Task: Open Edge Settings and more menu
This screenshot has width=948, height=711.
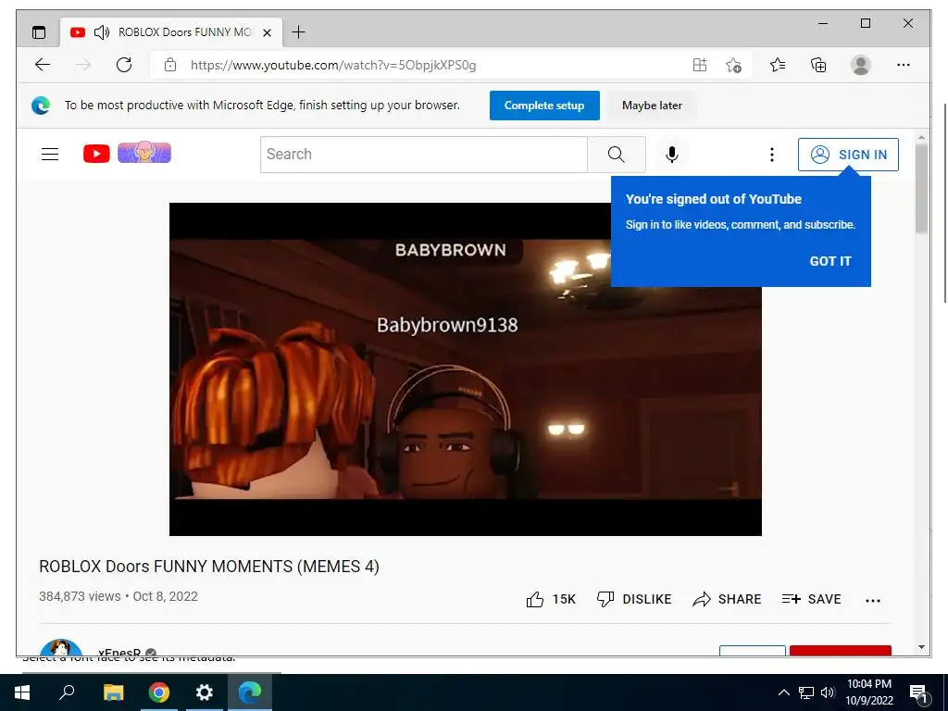Action: click(904, 65)
